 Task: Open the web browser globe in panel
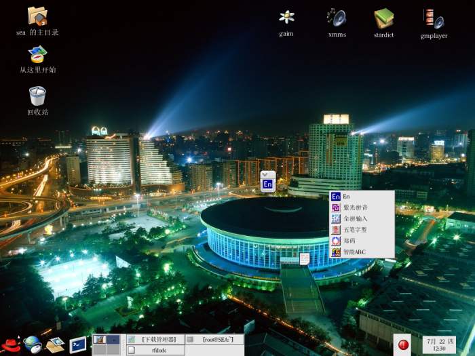pos(33,344)
